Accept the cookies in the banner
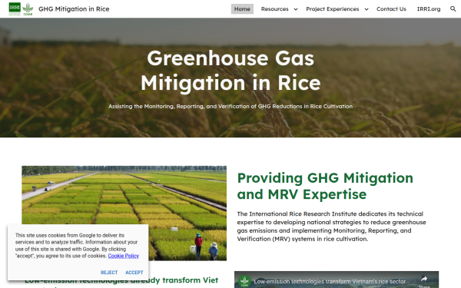Screen dimensions: 461x288 point(134,273)
